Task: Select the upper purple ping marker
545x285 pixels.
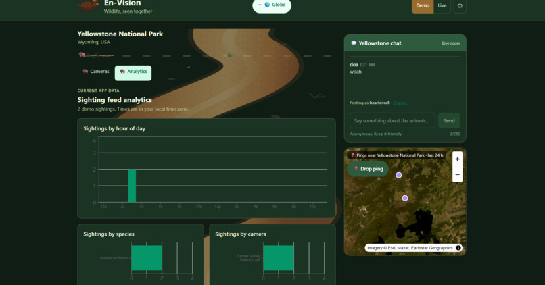Action: pyautogui.click(x=399, y=176)
